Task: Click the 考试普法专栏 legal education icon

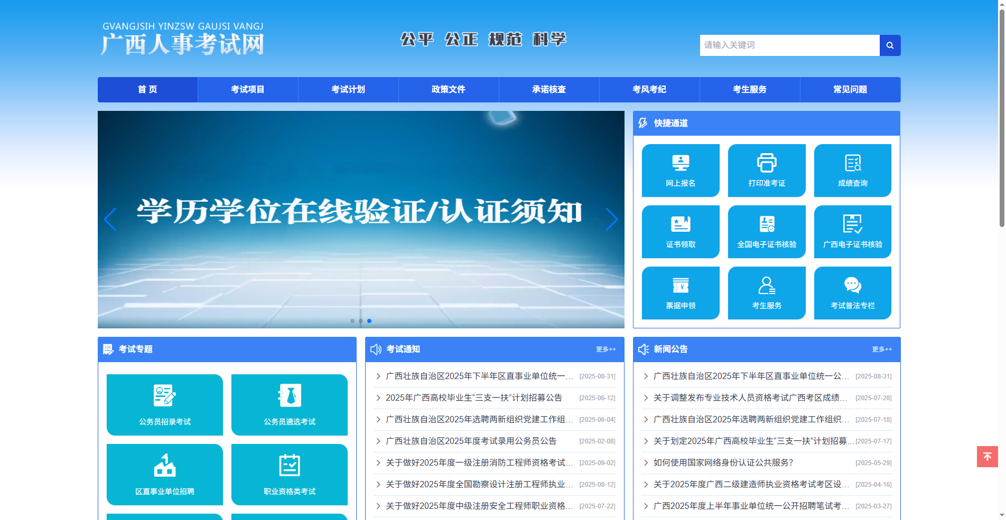Action: click(852, 292)
